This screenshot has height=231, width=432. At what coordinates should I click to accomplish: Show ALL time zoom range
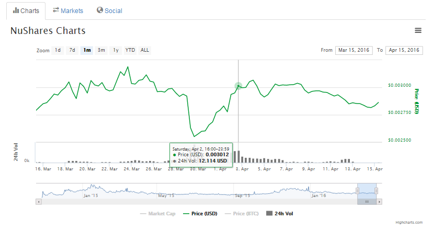tap(145, 50)
